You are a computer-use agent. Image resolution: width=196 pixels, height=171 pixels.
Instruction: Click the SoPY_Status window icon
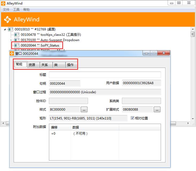17,45
